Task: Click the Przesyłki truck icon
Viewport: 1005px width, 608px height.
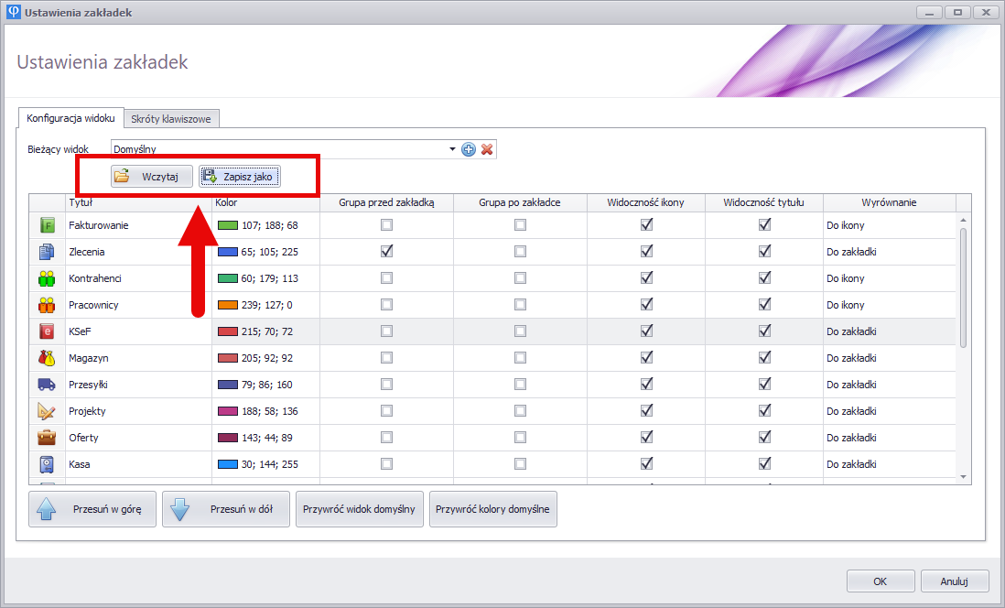Action: pyautogui.click(x=47, y=385)
